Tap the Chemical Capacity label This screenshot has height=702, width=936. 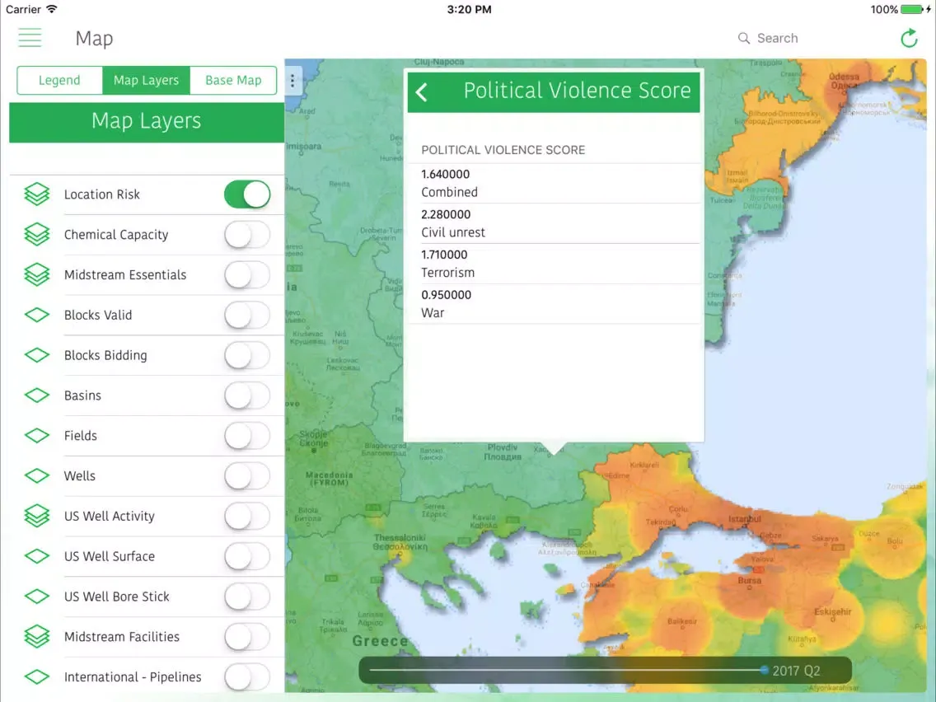pos(116,235)
